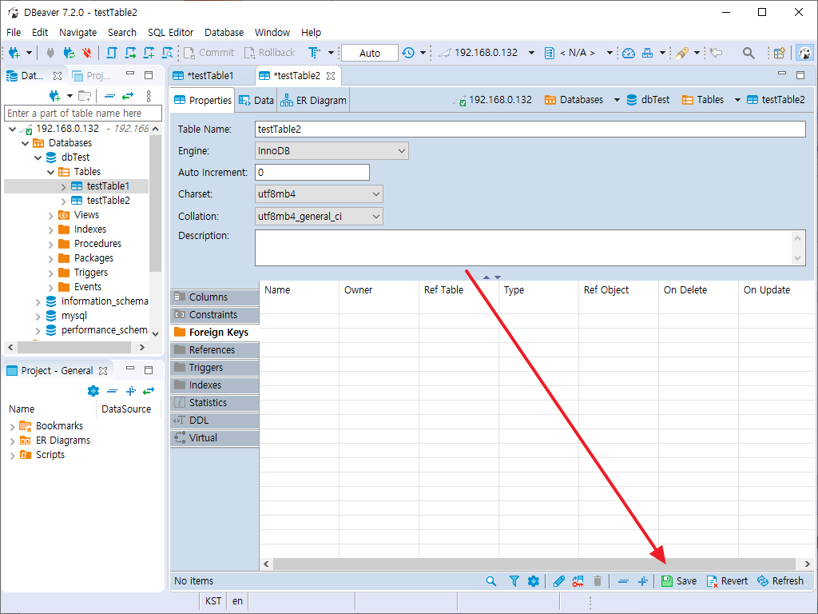
Task: Expand the testTable1 tree node
Action: [63, 186]
